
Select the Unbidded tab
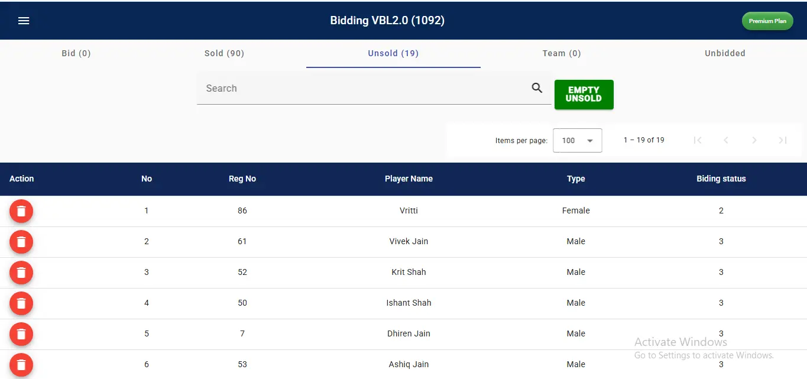point(725,53)
